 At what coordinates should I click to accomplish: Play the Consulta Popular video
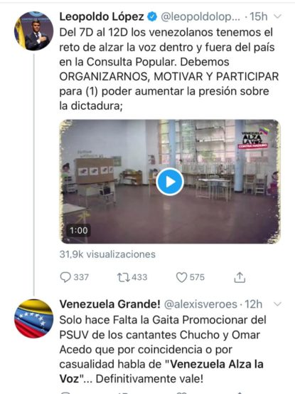click(x=170, y=182)
